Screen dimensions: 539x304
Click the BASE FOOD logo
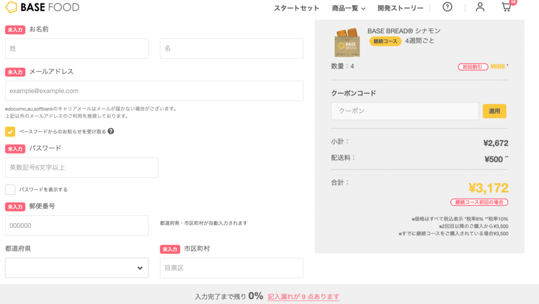(x=42, y=7)
